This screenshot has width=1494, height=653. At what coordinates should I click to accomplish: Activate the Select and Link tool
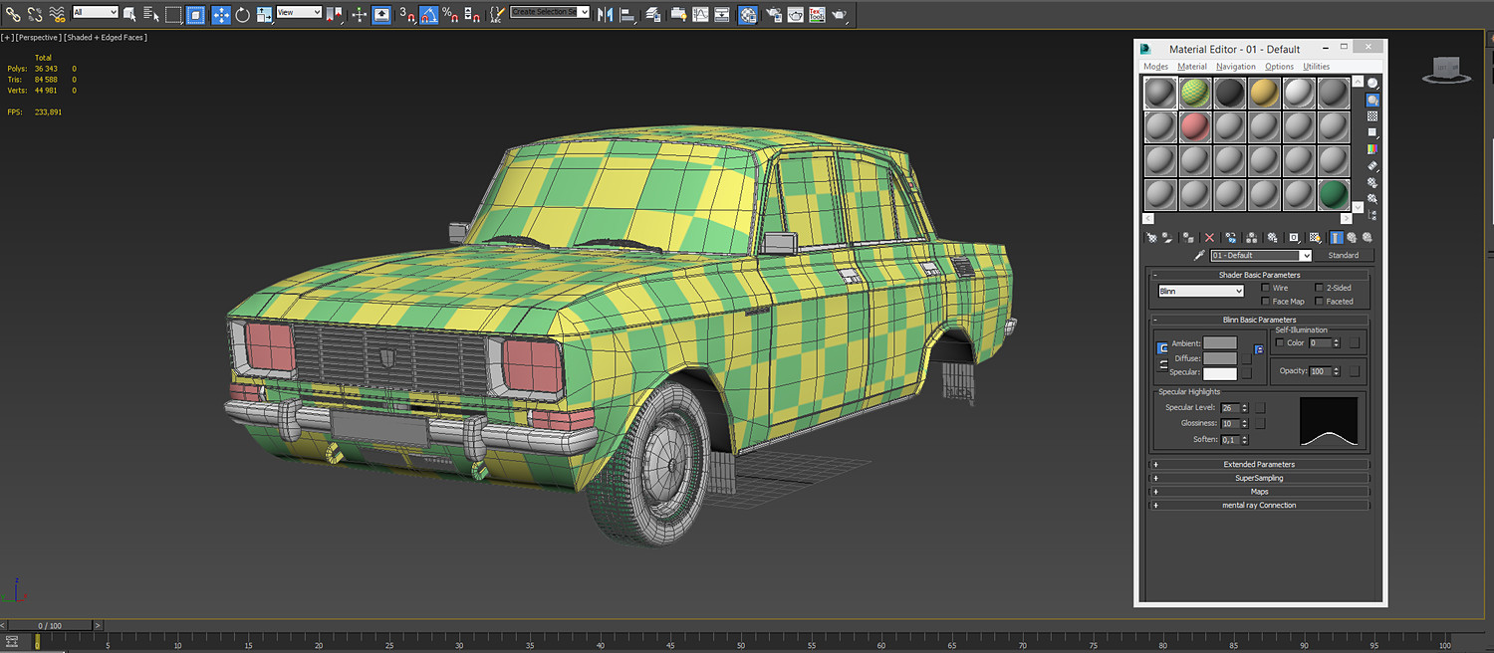click(x=13, y=14)
